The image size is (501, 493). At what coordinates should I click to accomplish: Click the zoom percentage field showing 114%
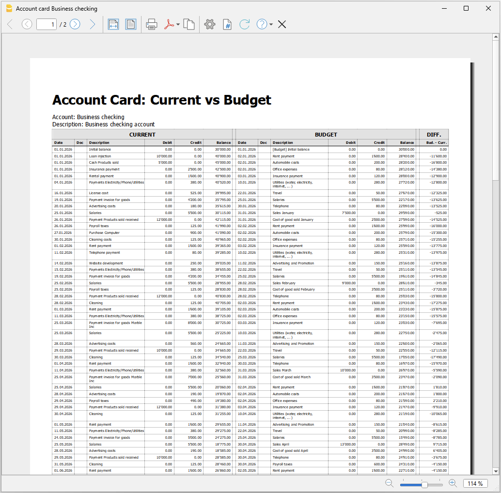click(x=475, y=483)
